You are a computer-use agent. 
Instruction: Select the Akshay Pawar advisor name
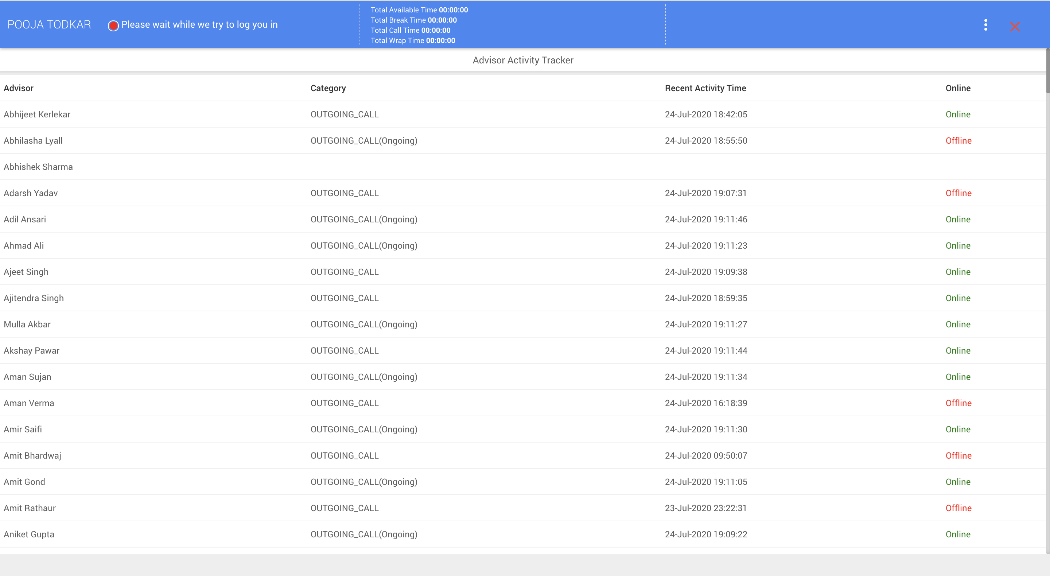coord(31,351)
